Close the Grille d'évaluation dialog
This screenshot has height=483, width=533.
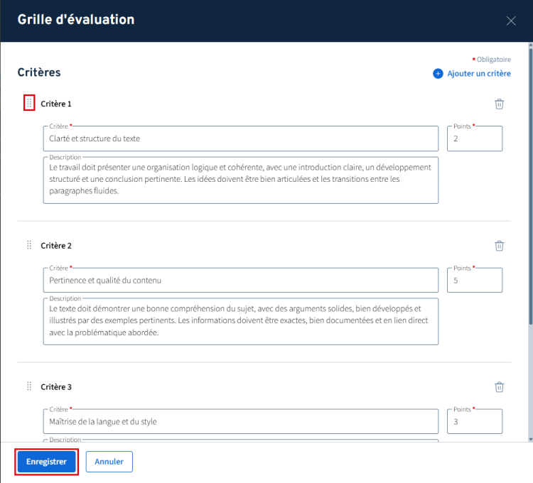click(x=510, y=21)
